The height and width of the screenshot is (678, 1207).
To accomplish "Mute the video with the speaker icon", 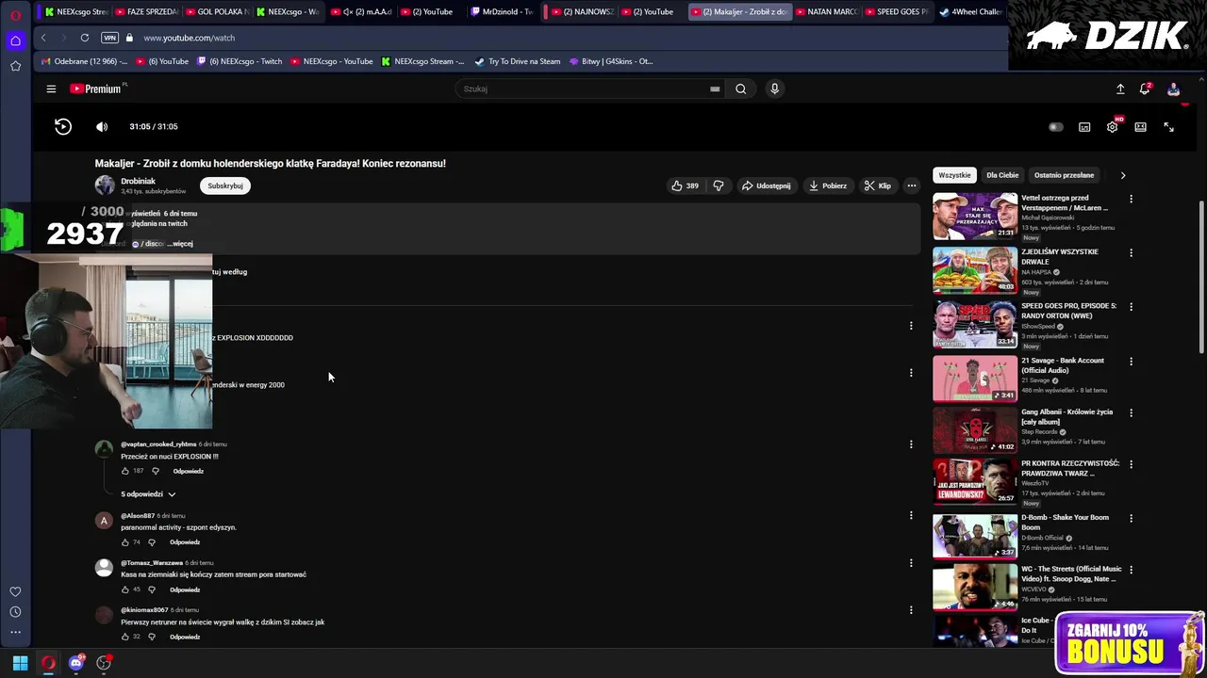I will pyautogui.click(x=102, y=126).
